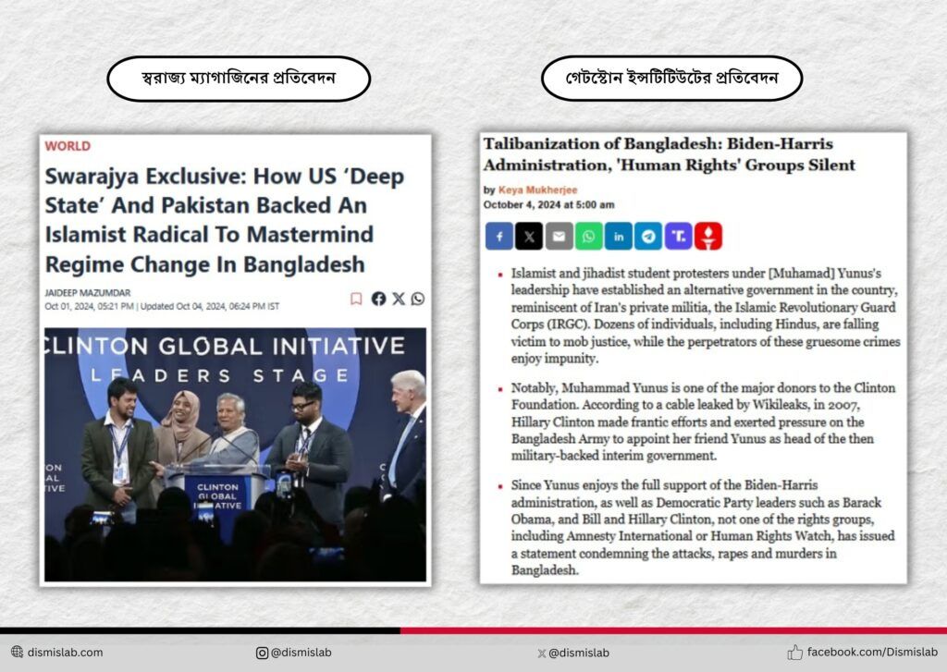Open Swarajya Exclusive headline
Image resolution: width=947 pixels, height=672 pixels.
point(225,220)
